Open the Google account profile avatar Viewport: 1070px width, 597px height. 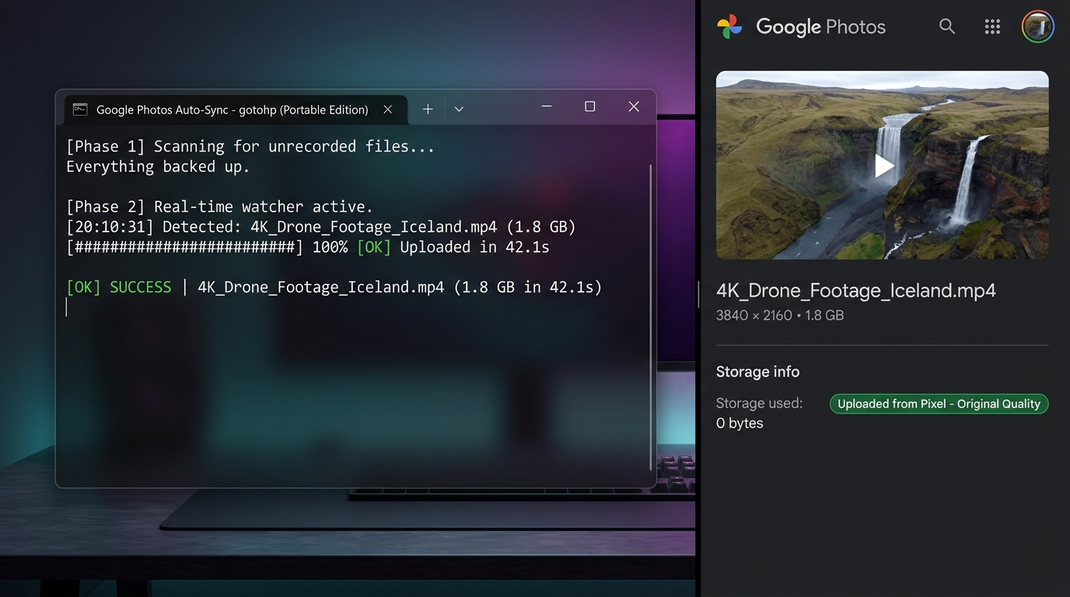coord(1037,26)
